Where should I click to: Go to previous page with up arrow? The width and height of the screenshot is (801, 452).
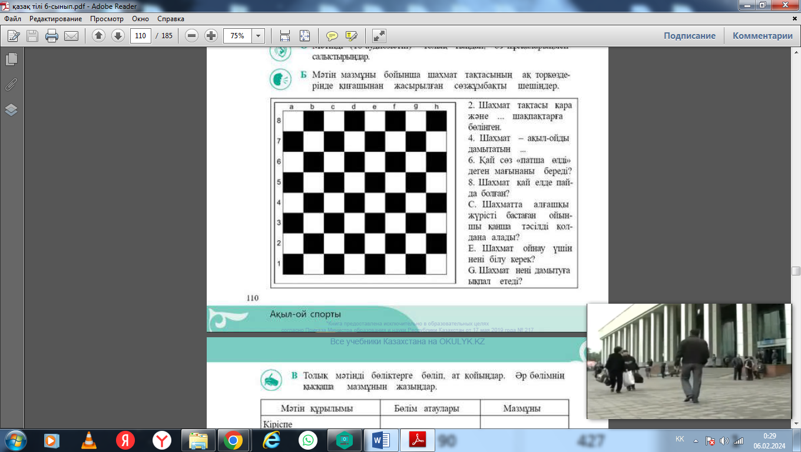coord(99,36)
